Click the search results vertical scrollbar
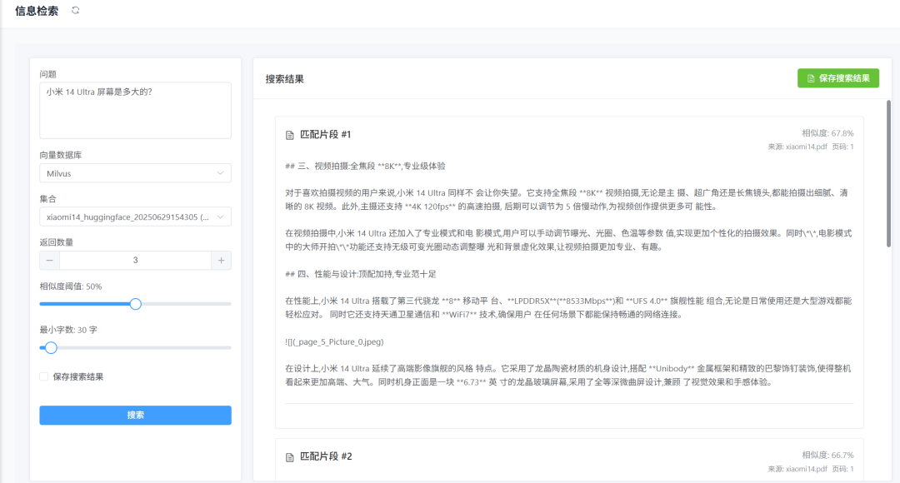900x483 pixels. tap(888, 174)
